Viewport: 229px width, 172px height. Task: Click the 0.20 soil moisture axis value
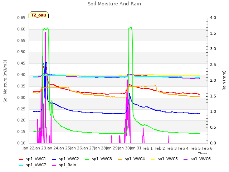click(x=21, y=120)
